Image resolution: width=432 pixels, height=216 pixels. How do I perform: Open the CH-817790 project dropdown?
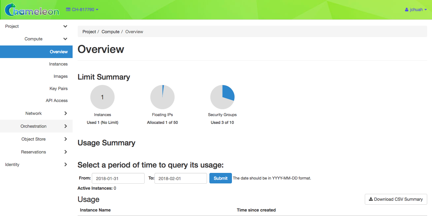pos(82,10)
